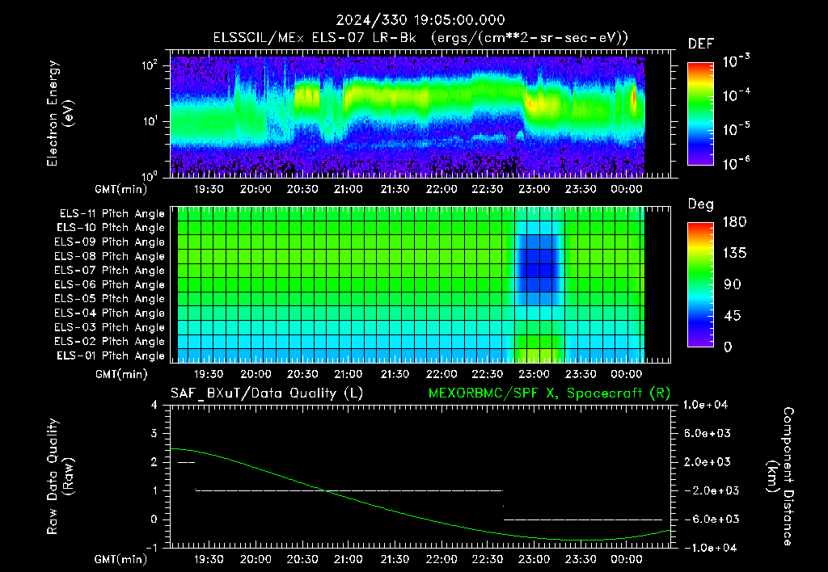Select the ELS-08 Pitch Angle row label
Viewport: 828px width, 572px height.
[x=109, y=256]
